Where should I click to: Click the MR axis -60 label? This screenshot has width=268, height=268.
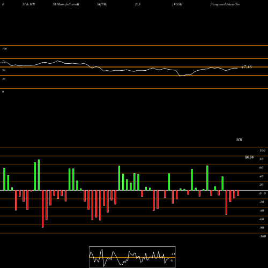[262, 219]
